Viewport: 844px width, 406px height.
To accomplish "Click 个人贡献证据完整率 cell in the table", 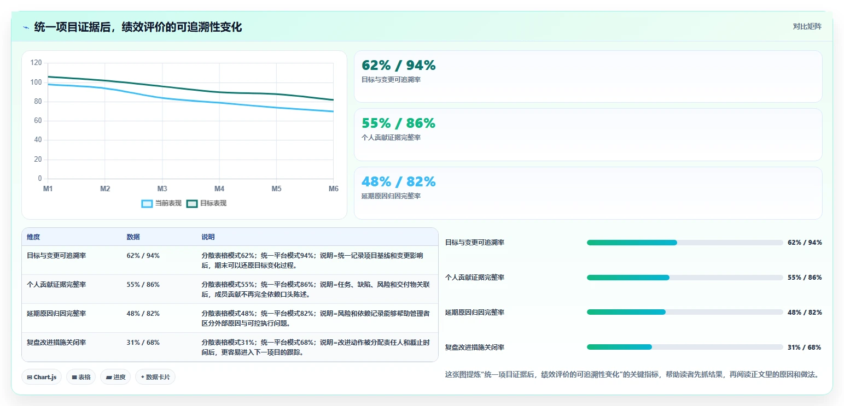I will (56, 285).
